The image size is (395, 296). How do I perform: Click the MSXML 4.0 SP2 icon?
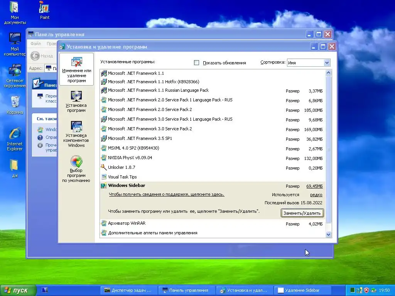[x=103, y=148]
